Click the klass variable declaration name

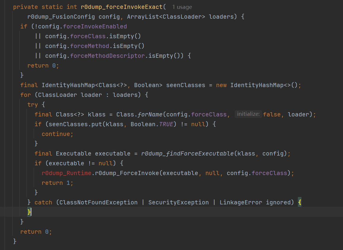coord(97,114)
